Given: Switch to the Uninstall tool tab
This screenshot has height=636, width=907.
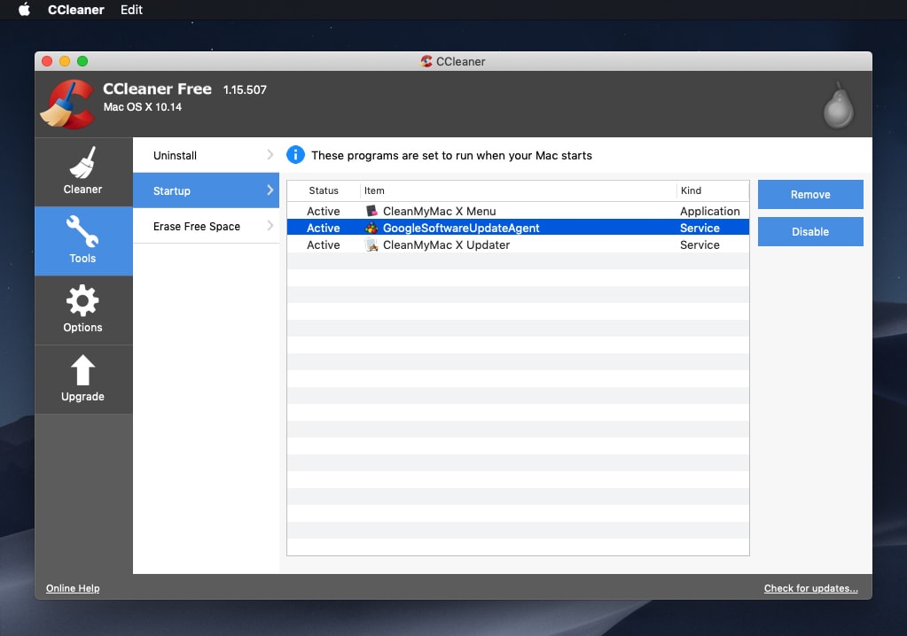Looking at the screenshot, I should tap(174, 154).
